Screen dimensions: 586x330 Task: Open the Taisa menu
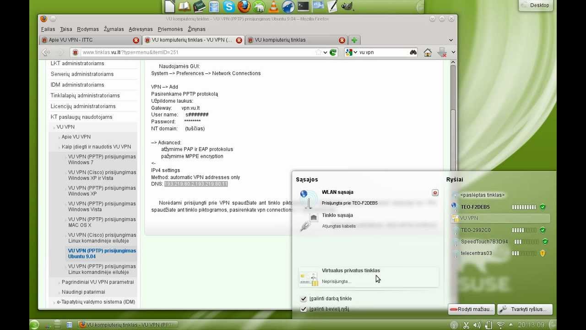click(66, 29)
